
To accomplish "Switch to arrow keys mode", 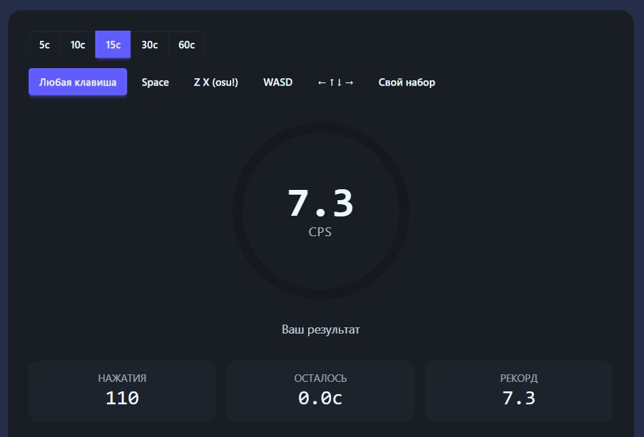I will coord(335,82).
